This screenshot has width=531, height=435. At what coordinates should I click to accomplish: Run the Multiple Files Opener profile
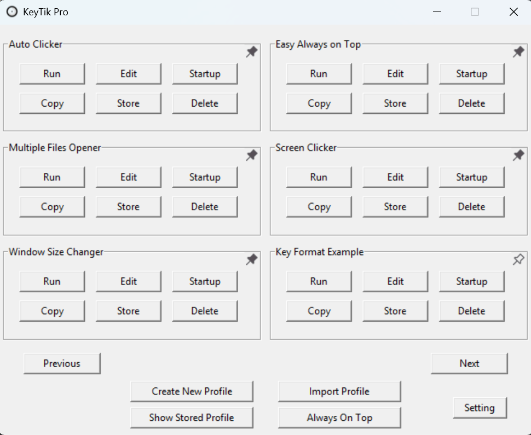[52, 177]
